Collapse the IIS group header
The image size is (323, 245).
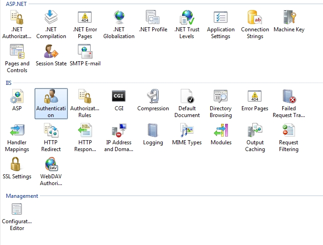tap(9, 83)
